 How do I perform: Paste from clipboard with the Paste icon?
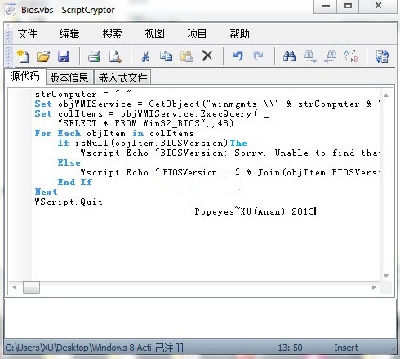click(x=187, y=56)
